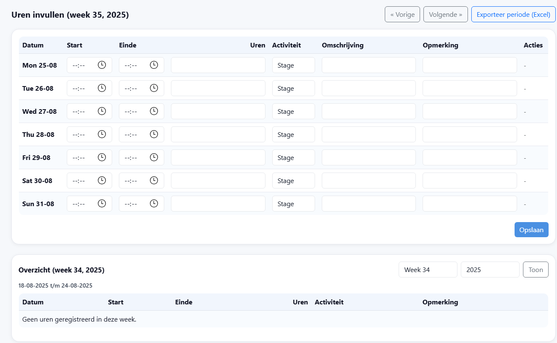Click clock icon in Monday's Start field
This screenshot has width=557, height=343.
point(102,65)
